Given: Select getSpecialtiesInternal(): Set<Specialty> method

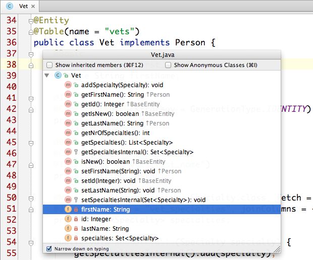Looking at the screenshot, I should pyautogui.click(x=162, y=152).
